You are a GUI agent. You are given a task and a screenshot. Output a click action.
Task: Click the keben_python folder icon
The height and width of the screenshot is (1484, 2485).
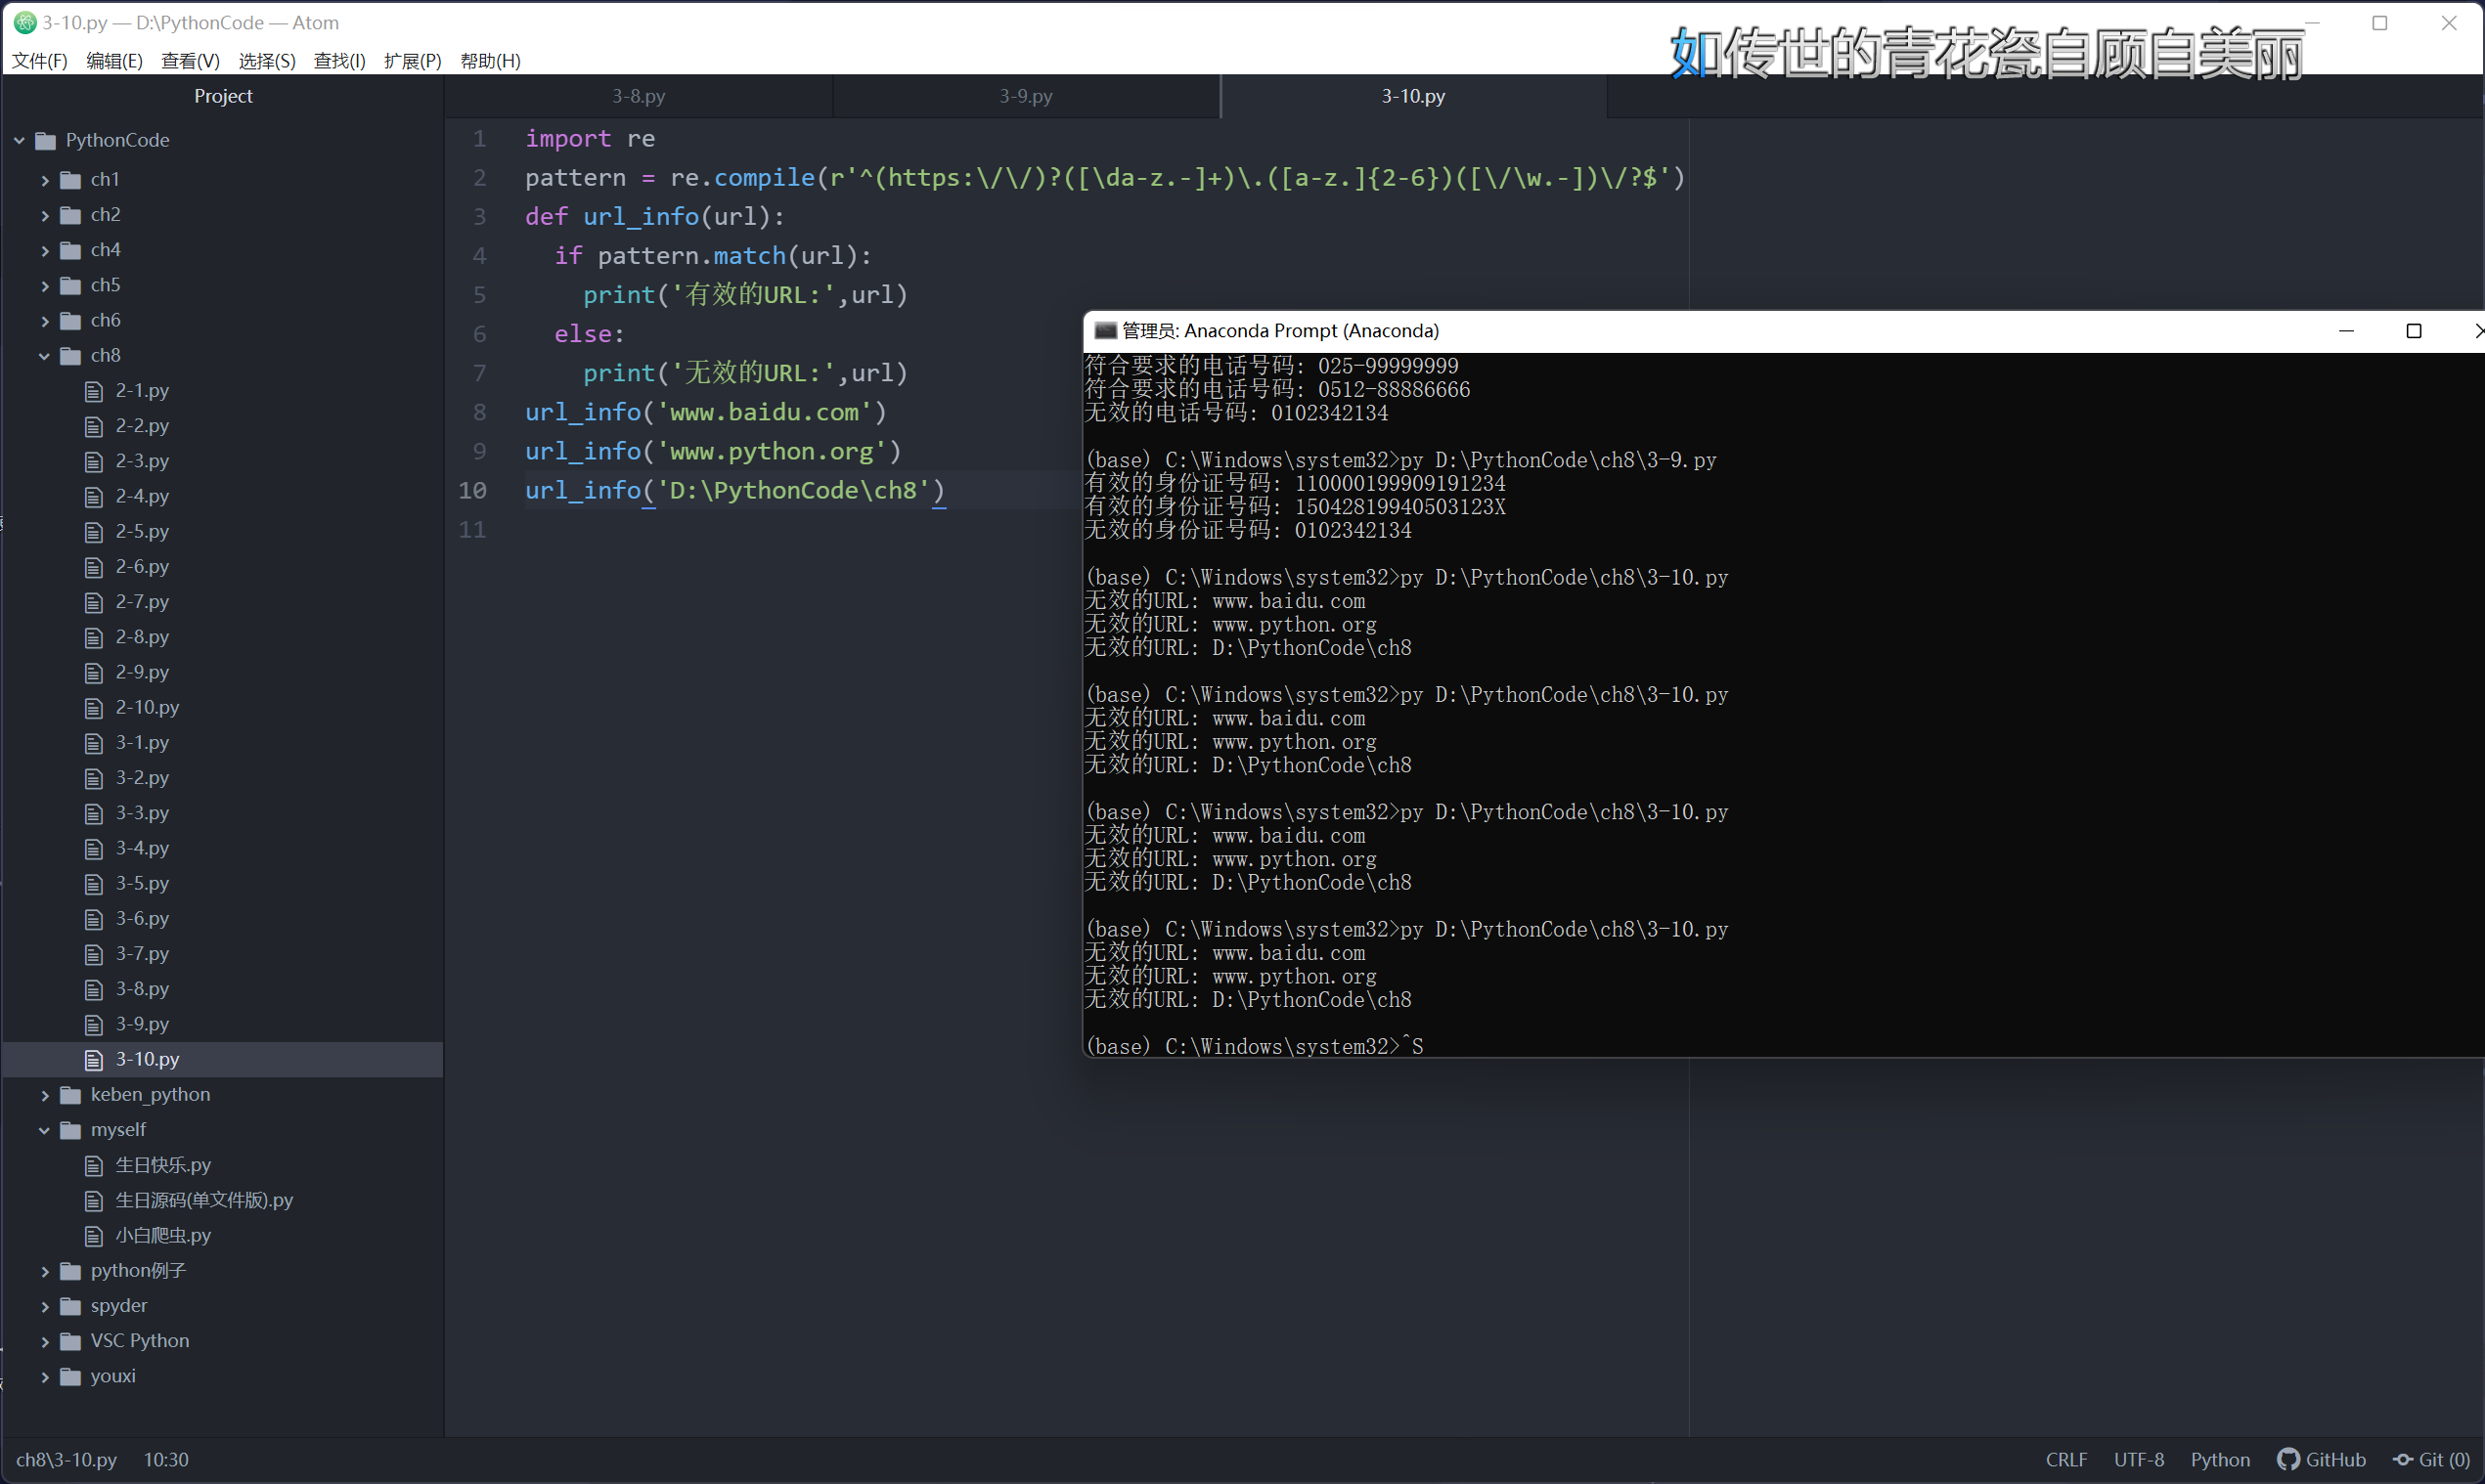70,1095
